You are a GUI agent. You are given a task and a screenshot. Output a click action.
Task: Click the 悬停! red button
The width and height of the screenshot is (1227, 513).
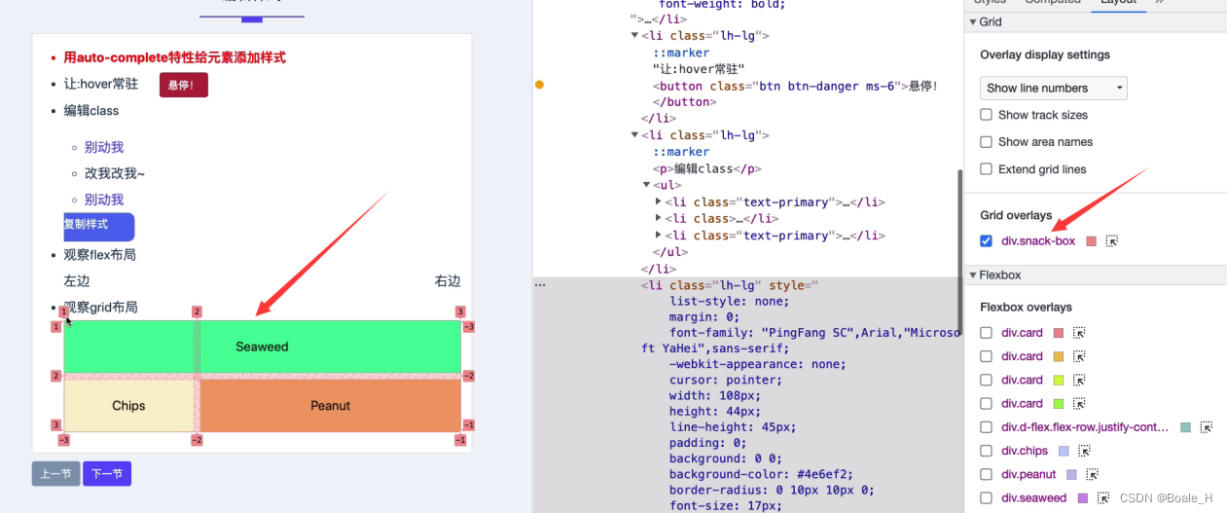click(x=184, y=85)
